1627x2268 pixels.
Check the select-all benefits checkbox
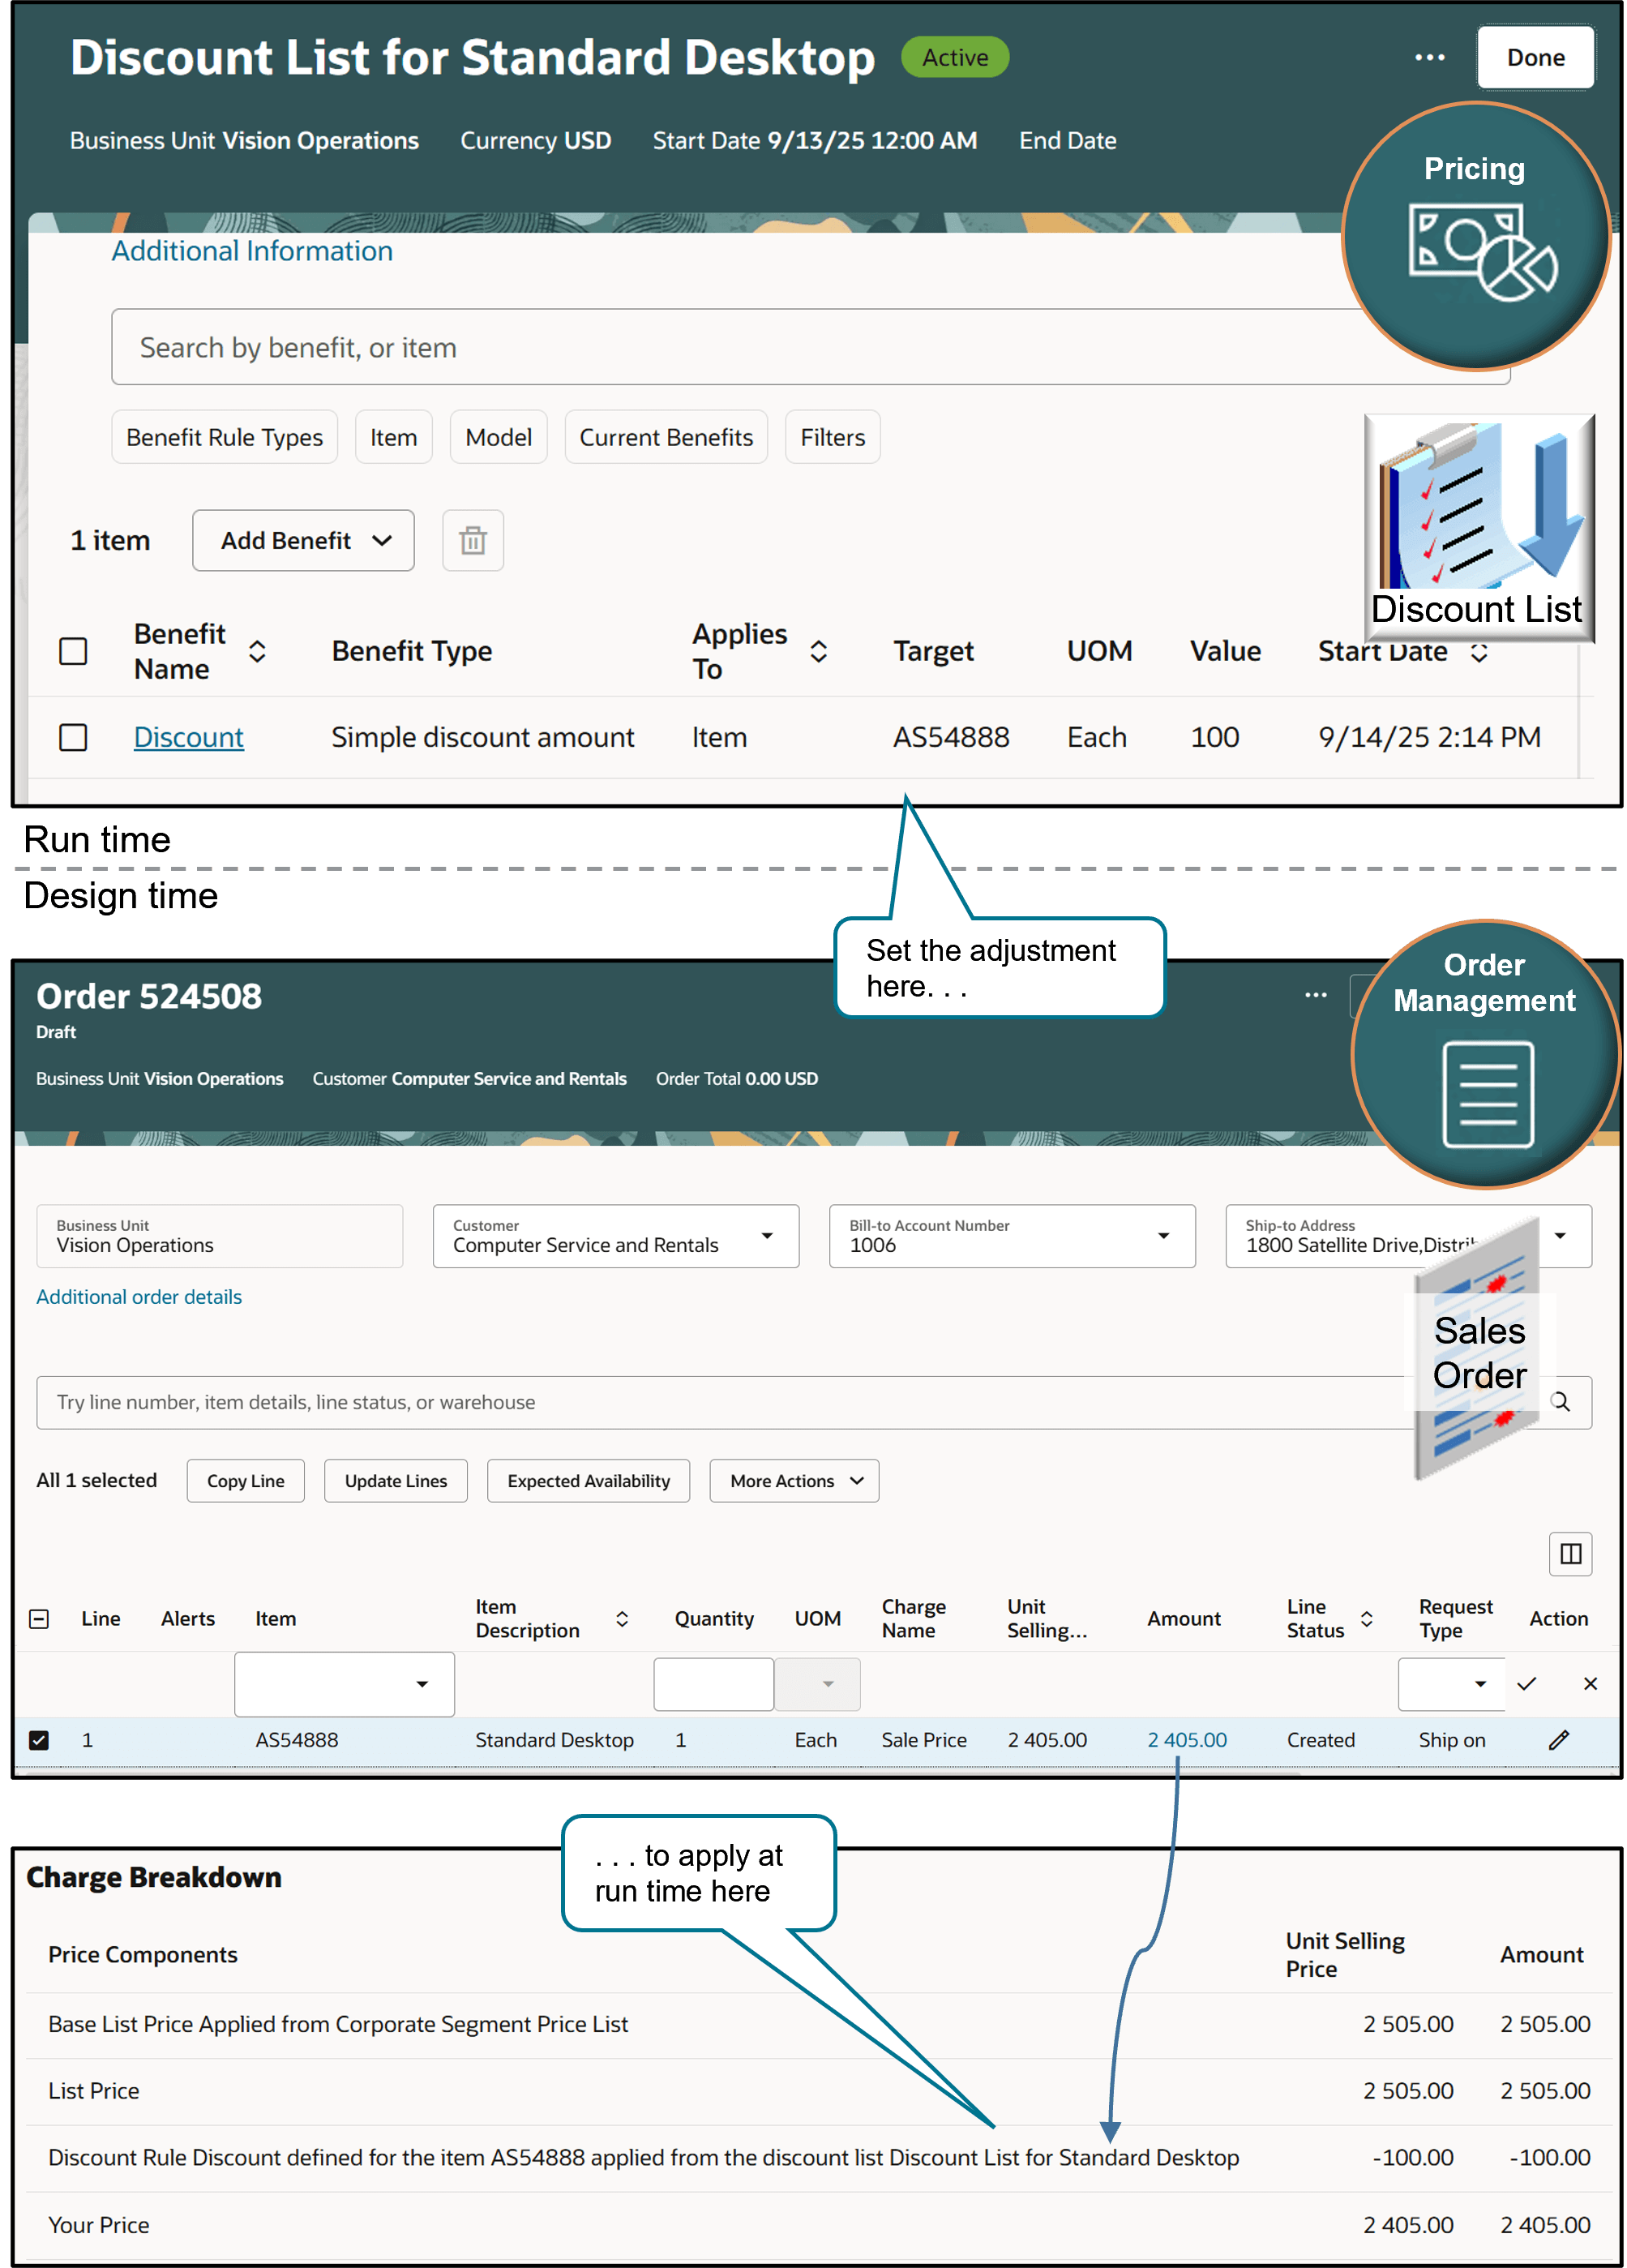click(x=73, y=651)
